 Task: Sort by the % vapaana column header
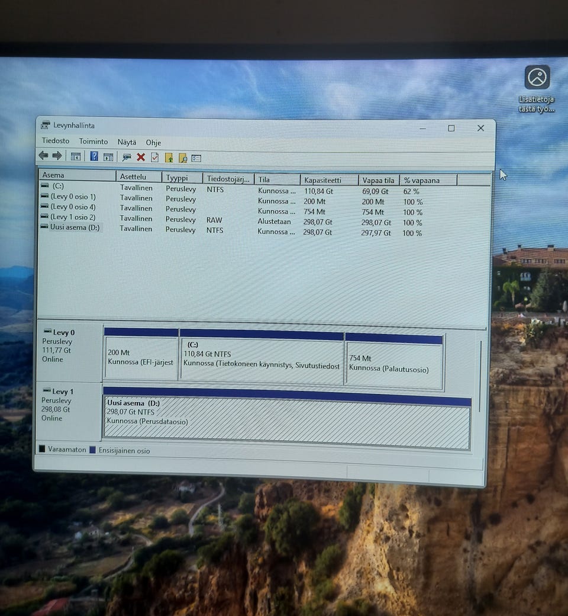click(x=428, y=180)
